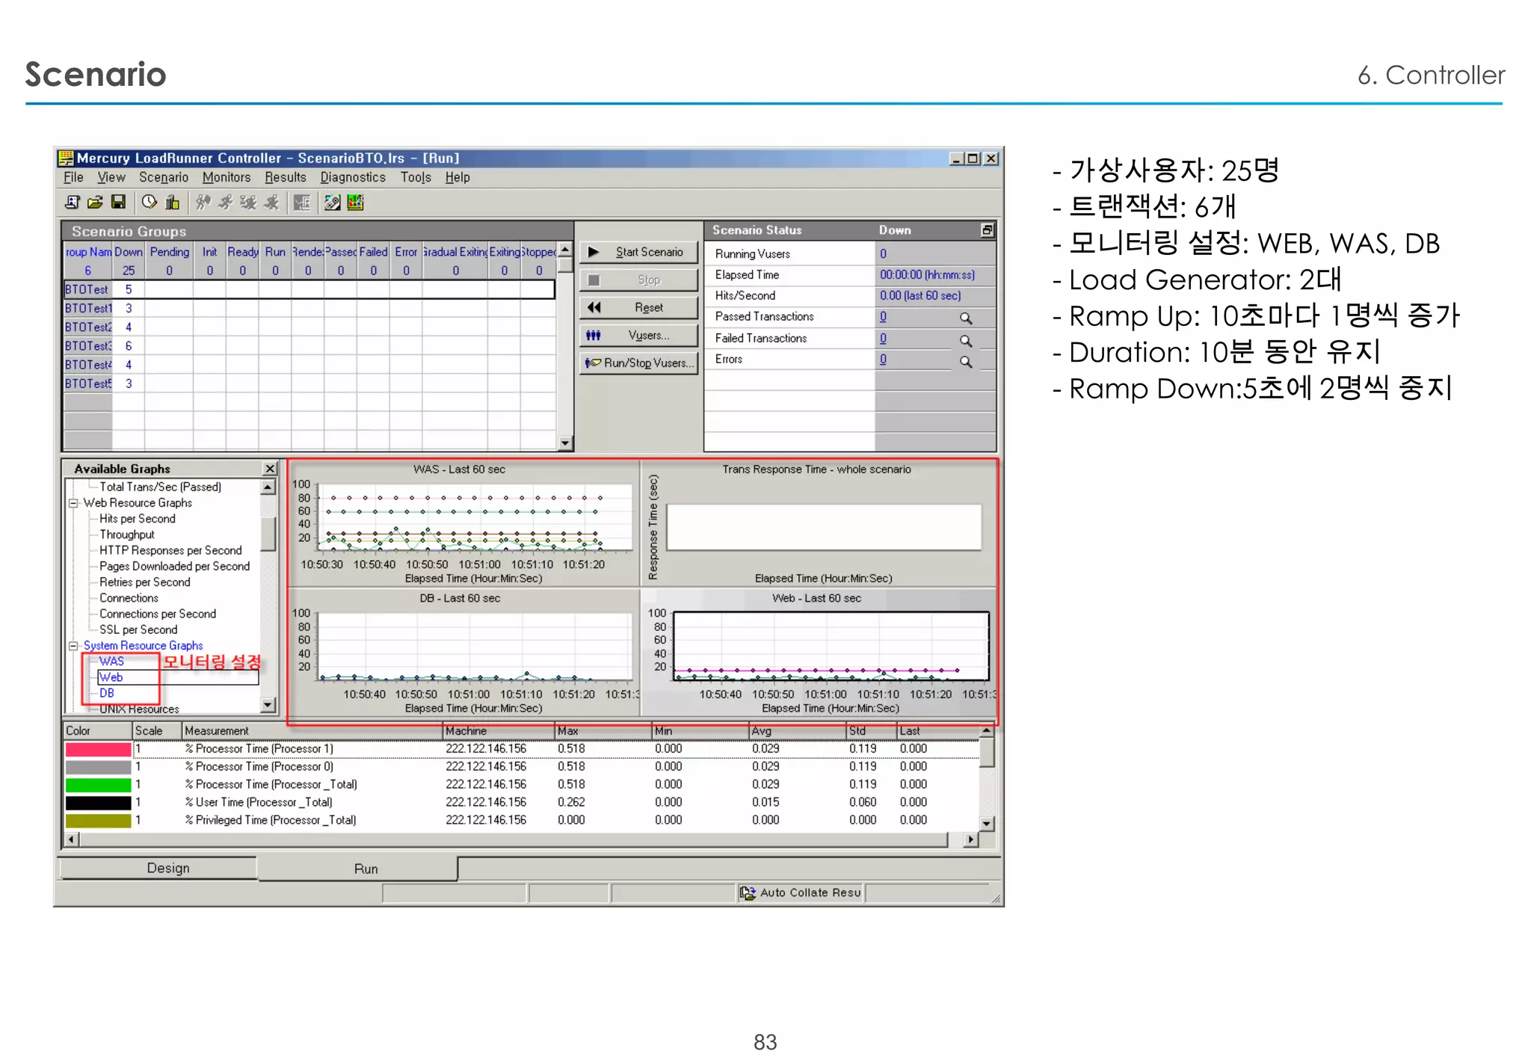The height and width of the screenshot is (1060, 1531).
Task: Open the VuGen recorder toolbar icon
Action: 333,202
